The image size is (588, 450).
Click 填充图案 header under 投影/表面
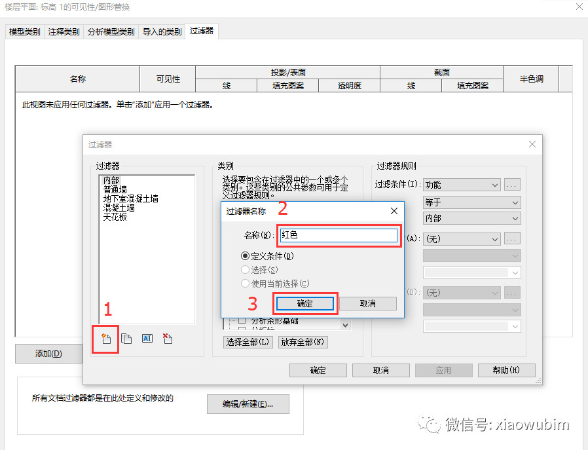[287, 86]
